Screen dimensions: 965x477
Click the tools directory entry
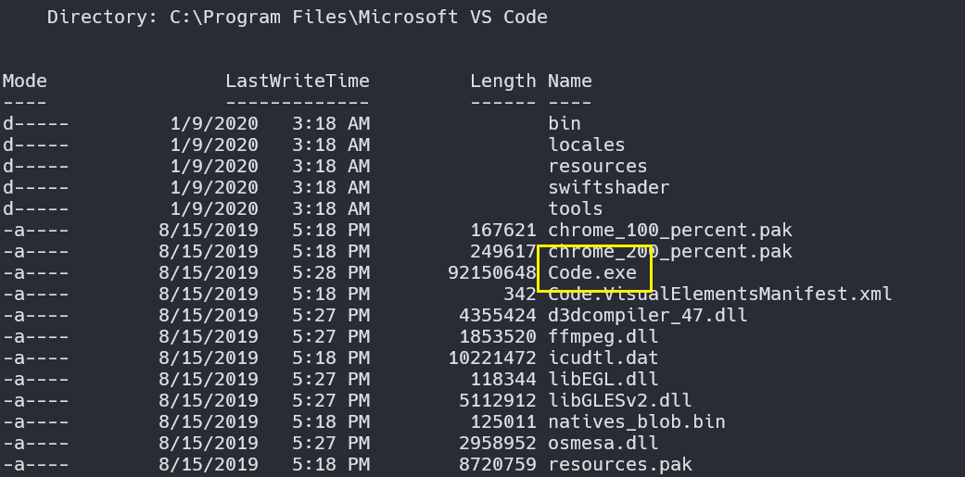click(x=576, y=208)
